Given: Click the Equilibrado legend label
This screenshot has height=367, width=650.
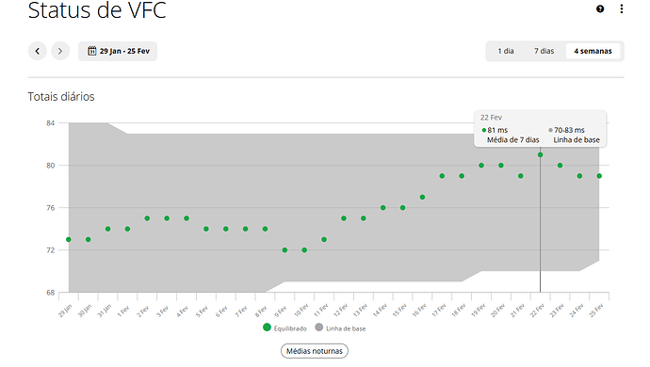Looking at the screenshot, I should tap(290, 328).
